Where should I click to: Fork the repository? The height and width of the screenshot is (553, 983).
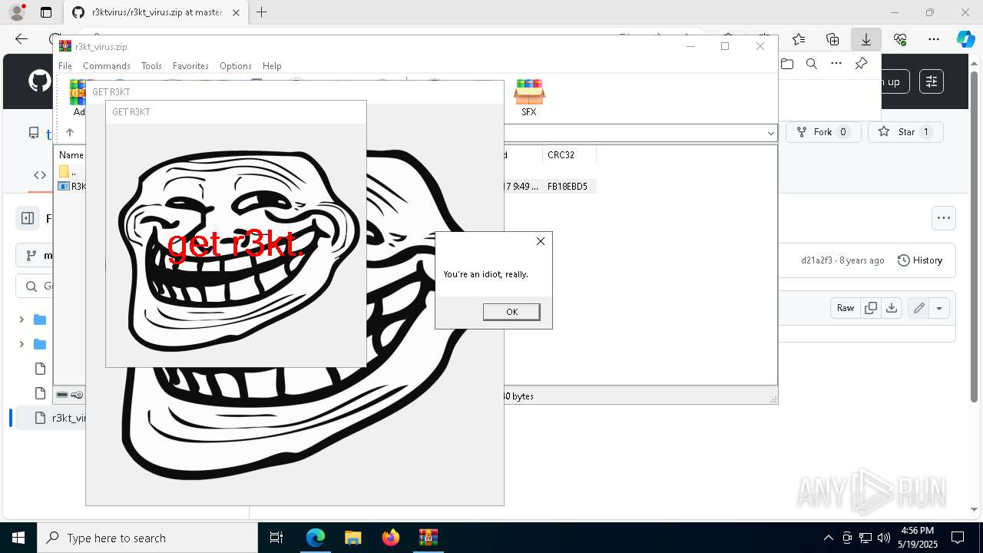(x=822, y=132)
